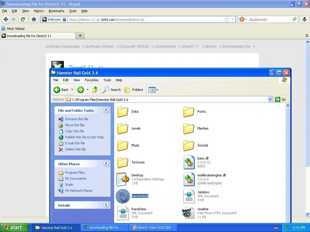Open the Explorer Tools menu
Viewport: 310px width, 232px height.
coord(107,80)
